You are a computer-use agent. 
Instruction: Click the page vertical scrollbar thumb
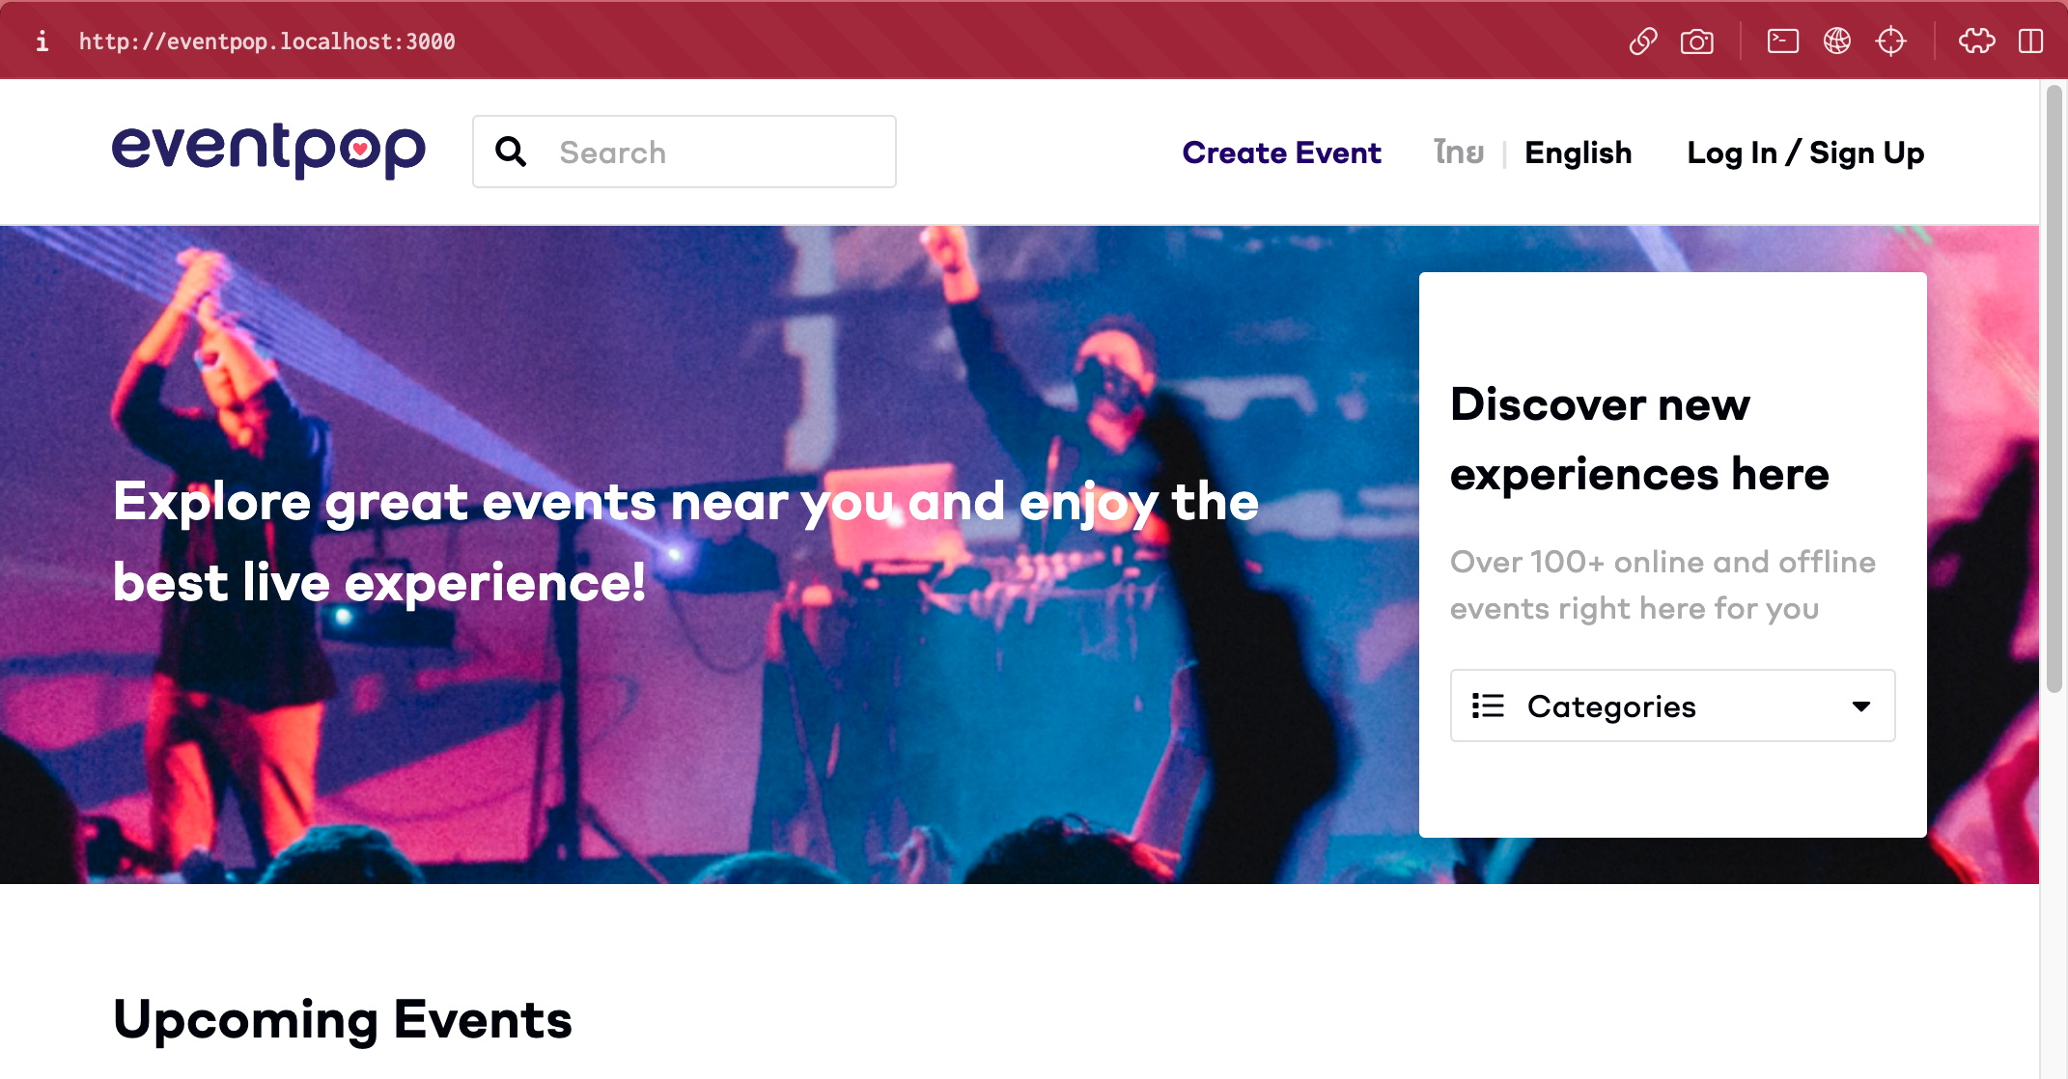[2054, 386]
